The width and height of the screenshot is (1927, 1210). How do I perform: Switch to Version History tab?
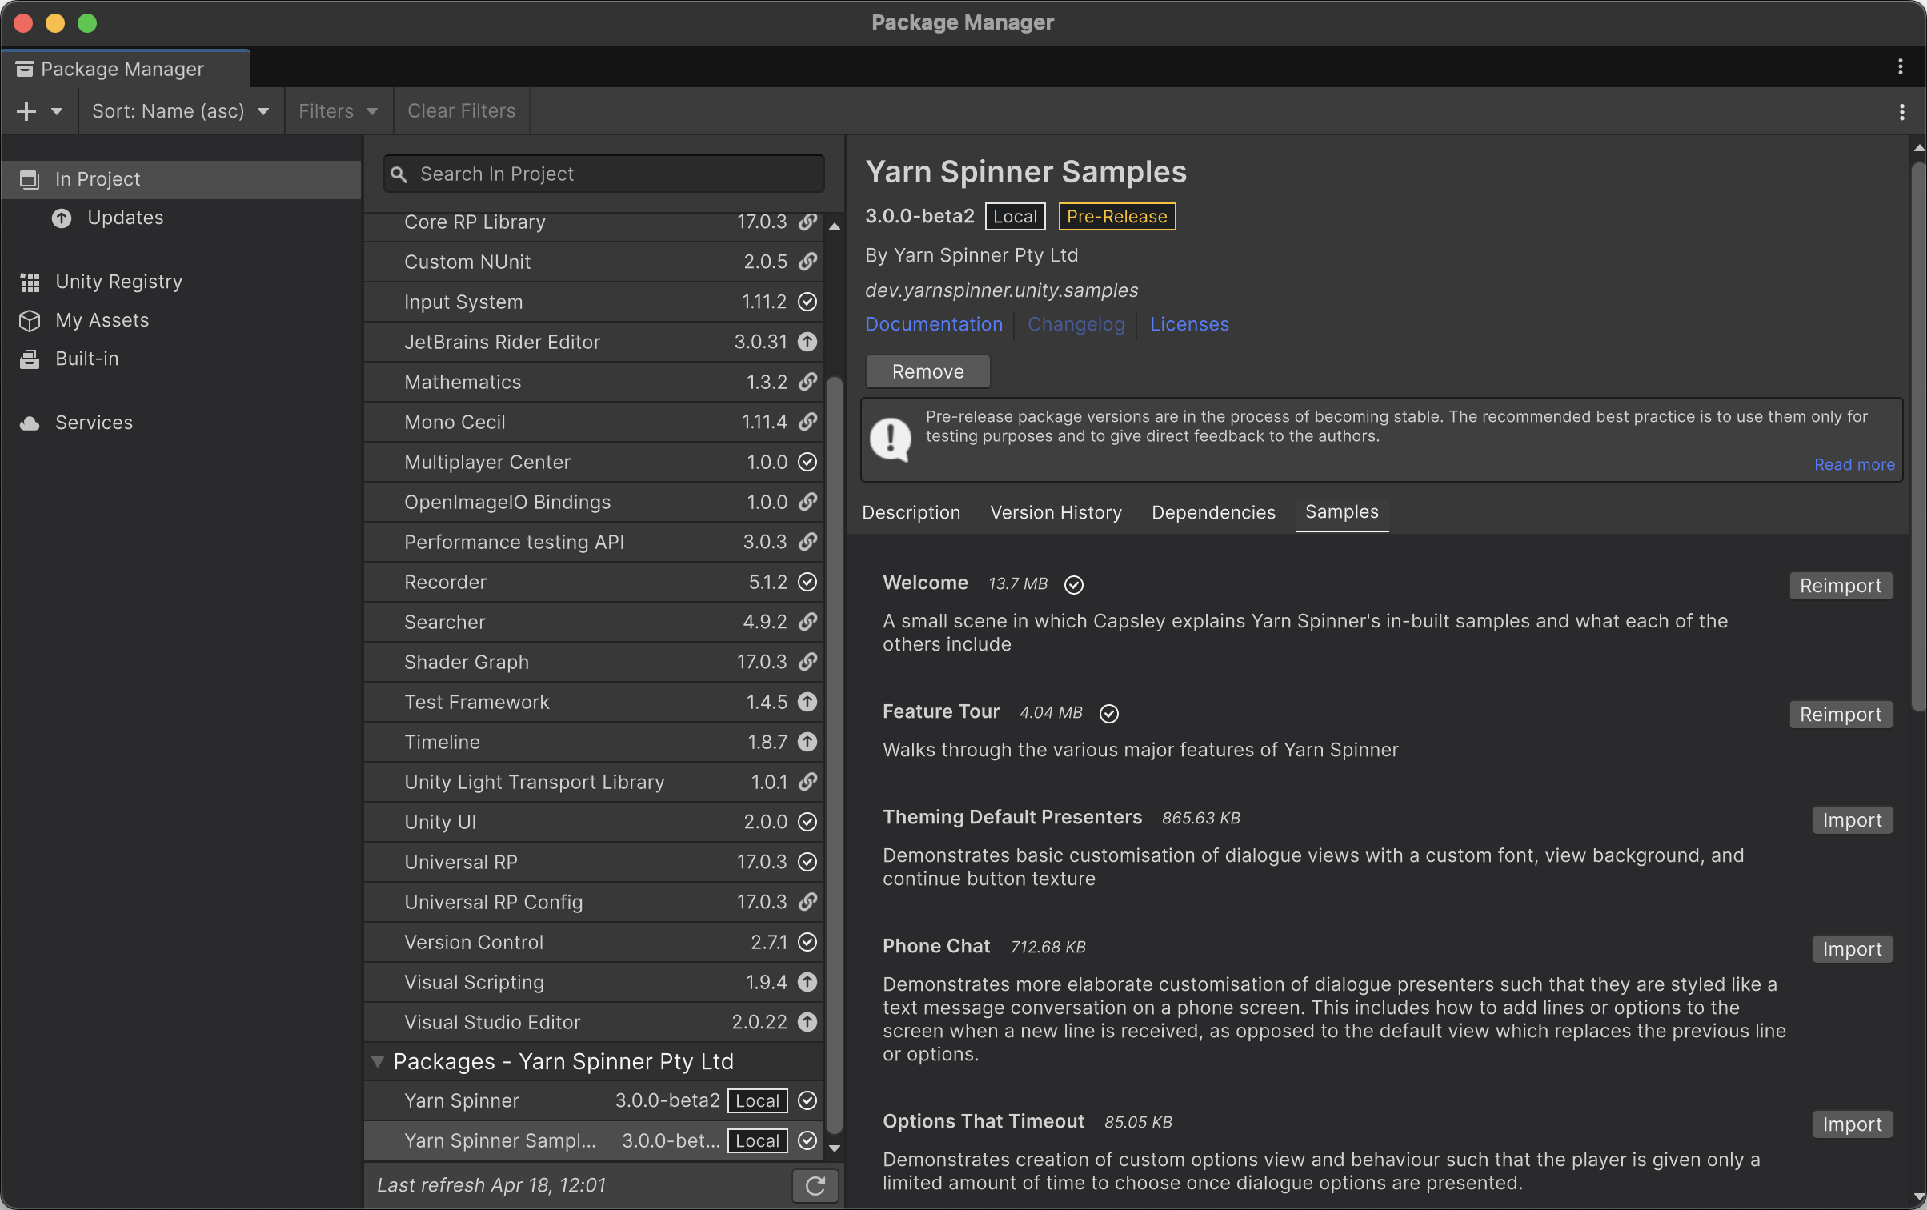click(x=1056, y=512)
